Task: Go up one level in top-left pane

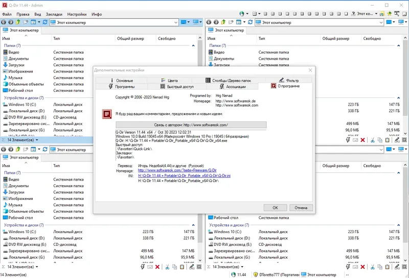Action: point(18,22)
